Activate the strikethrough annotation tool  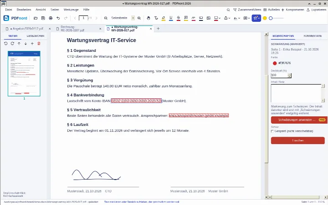point(179,18)
